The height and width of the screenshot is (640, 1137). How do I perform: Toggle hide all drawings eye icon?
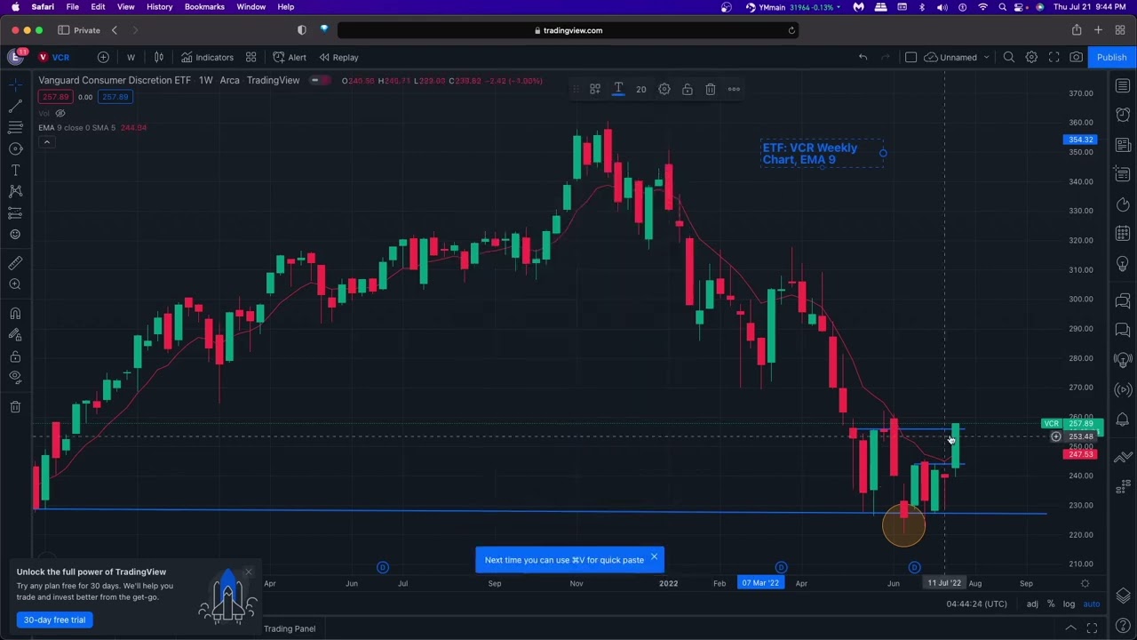15,377
